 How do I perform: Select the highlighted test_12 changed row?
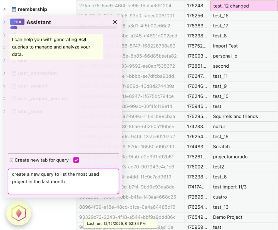244,6
